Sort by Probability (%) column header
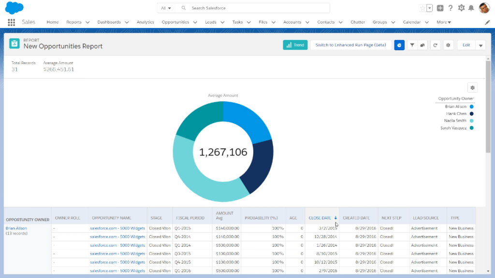Screen dimensions: 495x278 [261, 218]
